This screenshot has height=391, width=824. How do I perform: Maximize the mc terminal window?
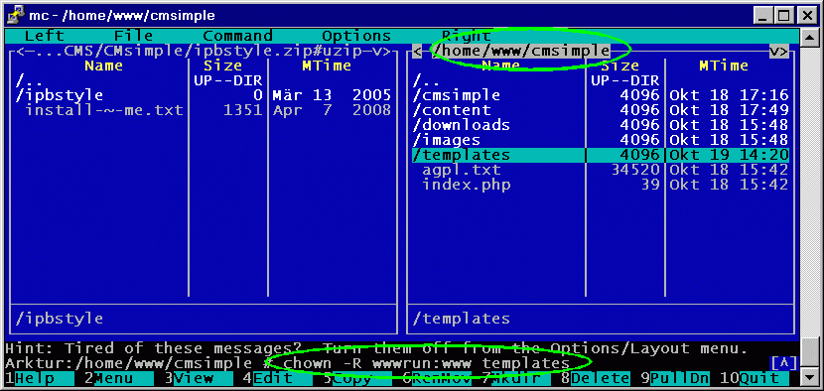click(782, 16)
